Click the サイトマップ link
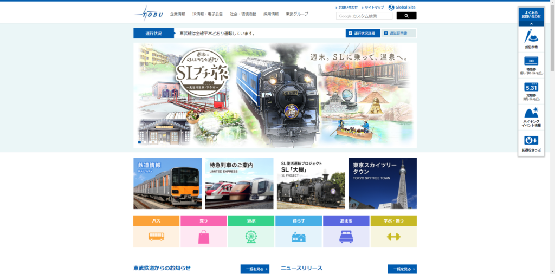The width and height of the screenshot is (555, 274). (374, 8)
